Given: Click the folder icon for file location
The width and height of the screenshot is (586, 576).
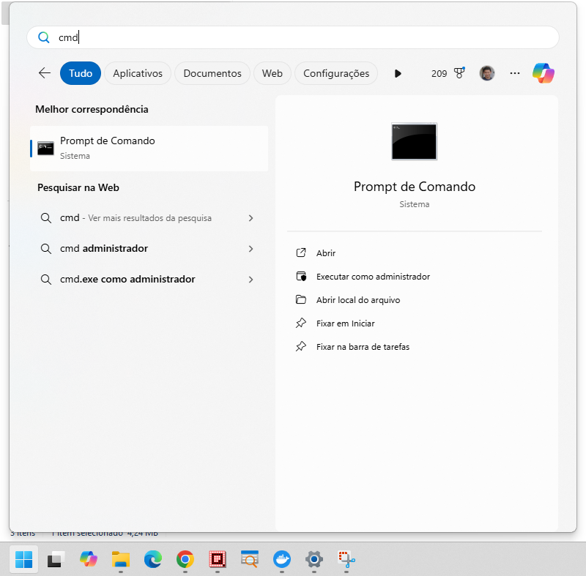Looking at the screenshot, I should click(301, 299).
